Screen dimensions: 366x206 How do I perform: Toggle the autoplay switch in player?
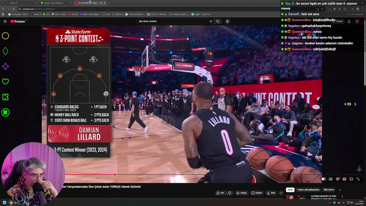324,179
